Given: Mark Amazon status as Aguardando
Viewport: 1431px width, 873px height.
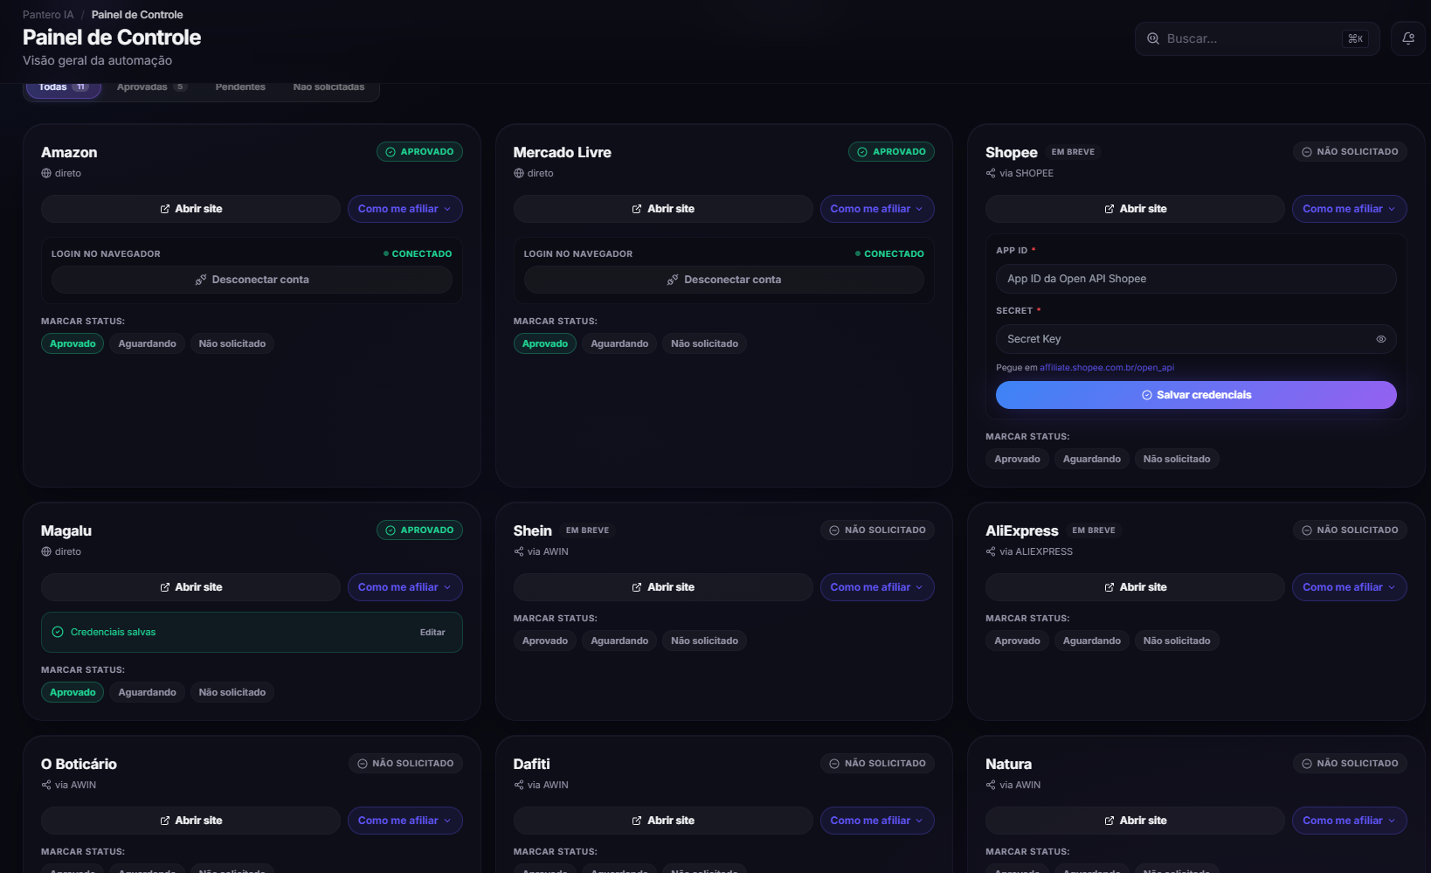Looking at the screenshot, I should [147, 343].
